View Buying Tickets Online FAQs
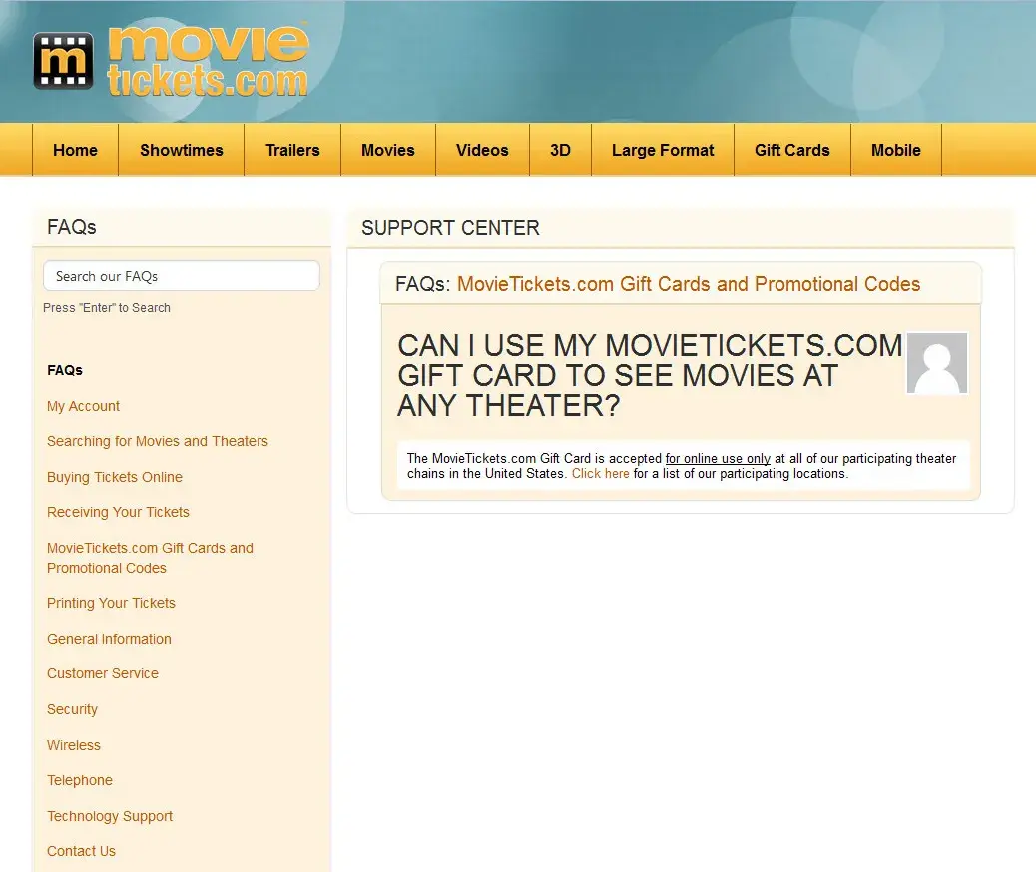Viewport: 1036px width, 872px height. coord(114,477)
